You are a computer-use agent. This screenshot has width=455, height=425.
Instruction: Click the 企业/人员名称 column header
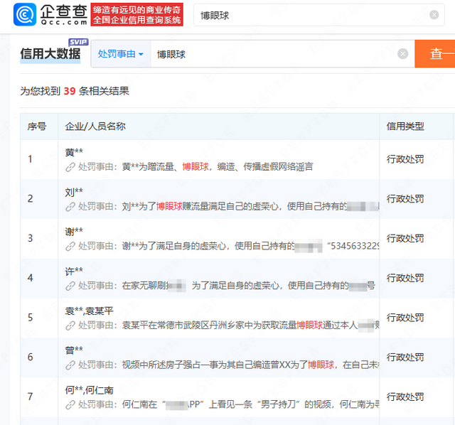pyautogui.click(x=95, y=127)
